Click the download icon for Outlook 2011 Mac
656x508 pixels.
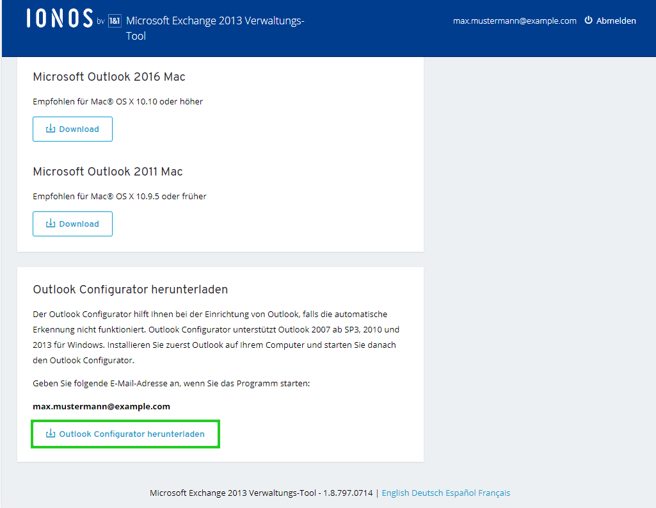point(51,223)
